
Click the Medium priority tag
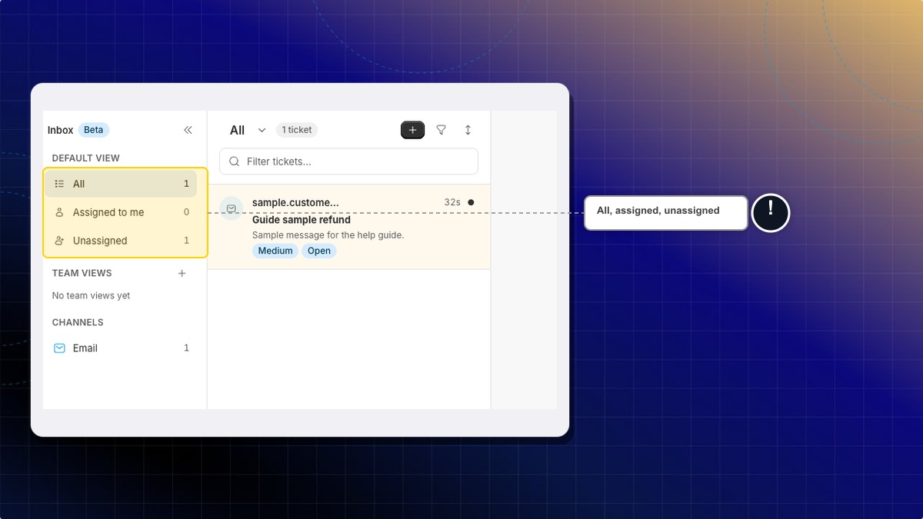(275, 251)
